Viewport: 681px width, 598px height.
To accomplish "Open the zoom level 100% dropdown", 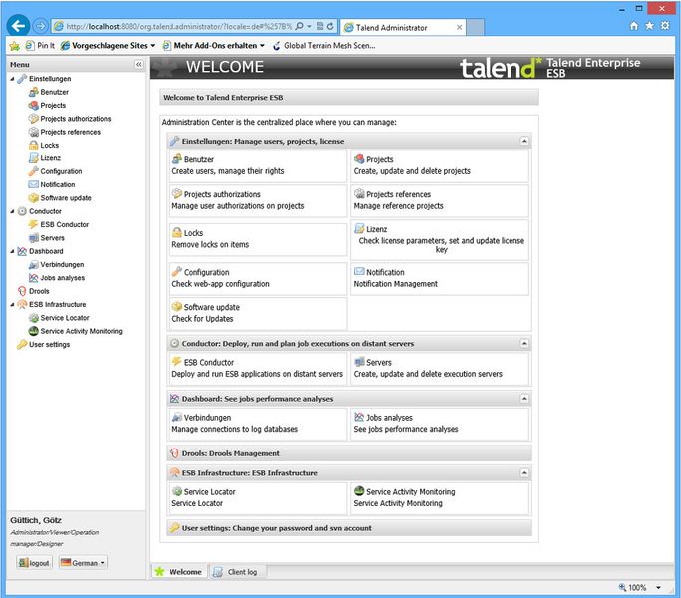I will pyautogui.click(x=658, y=588).
